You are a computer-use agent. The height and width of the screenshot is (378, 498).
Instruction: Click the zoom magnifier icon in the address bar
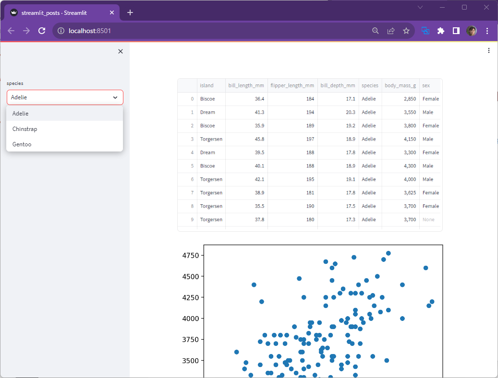(x=375, y=30)
